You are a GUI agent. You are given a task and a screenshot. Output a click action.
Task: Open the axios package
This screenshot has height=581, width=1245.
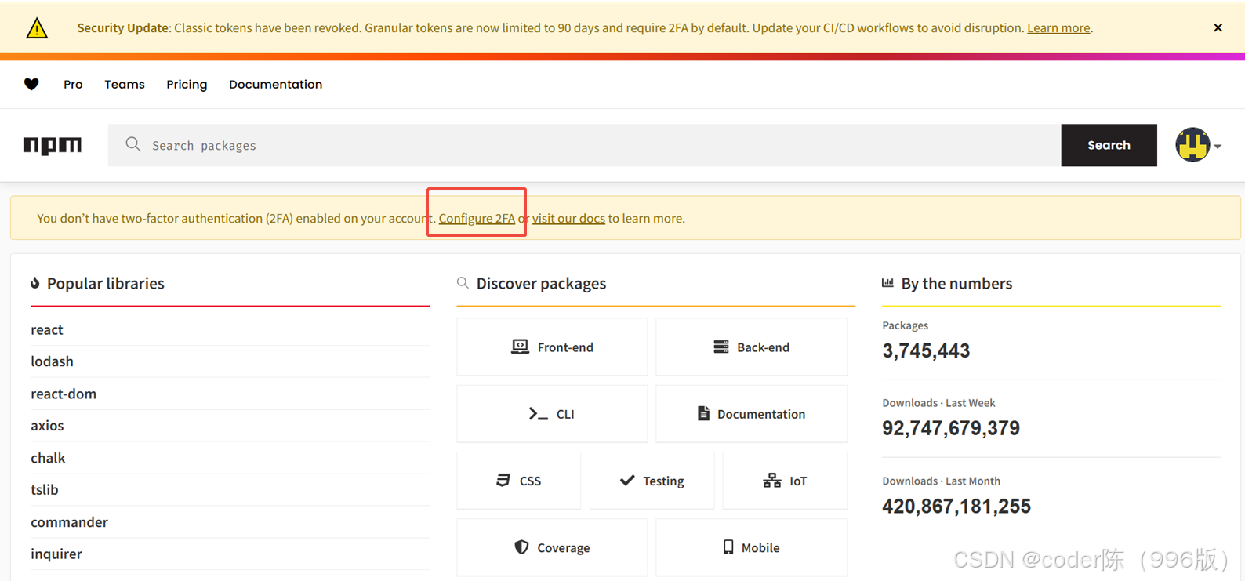[x=47, y=426]
